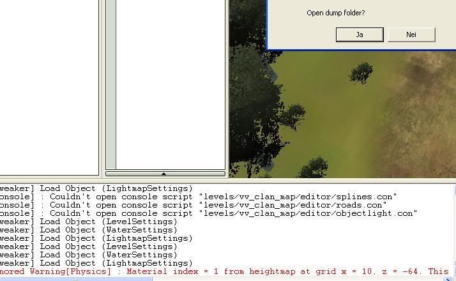Collapse the panel using the small up-arrow bar
The image size is (456, 281).
click(165, 173)
